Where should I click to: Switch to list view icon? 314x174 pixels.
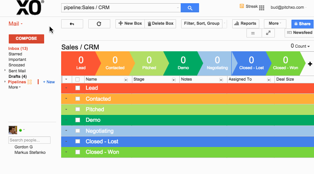click(x=253, y=33)
